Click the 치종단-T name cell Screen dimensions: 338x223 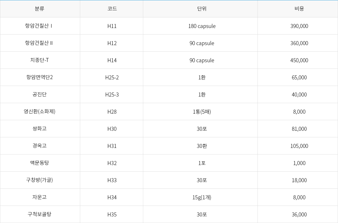coord(40,60)
